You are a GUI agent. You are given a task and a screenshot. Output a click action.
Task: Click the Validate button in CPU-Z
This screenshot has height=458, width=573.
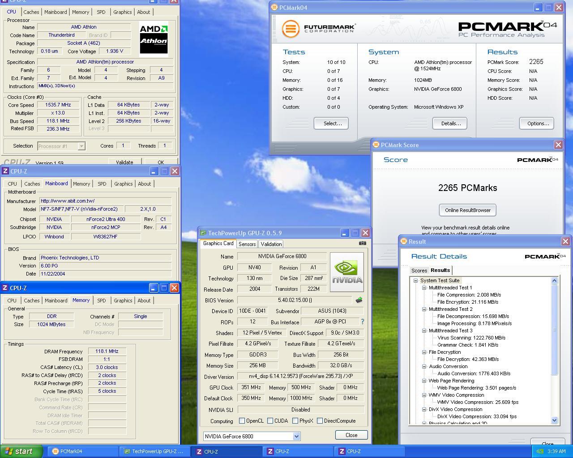pyautogui.click(x=124, y=162)
